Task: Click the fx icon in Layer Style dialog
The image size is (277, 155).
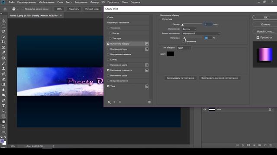Action: point(109,102)
